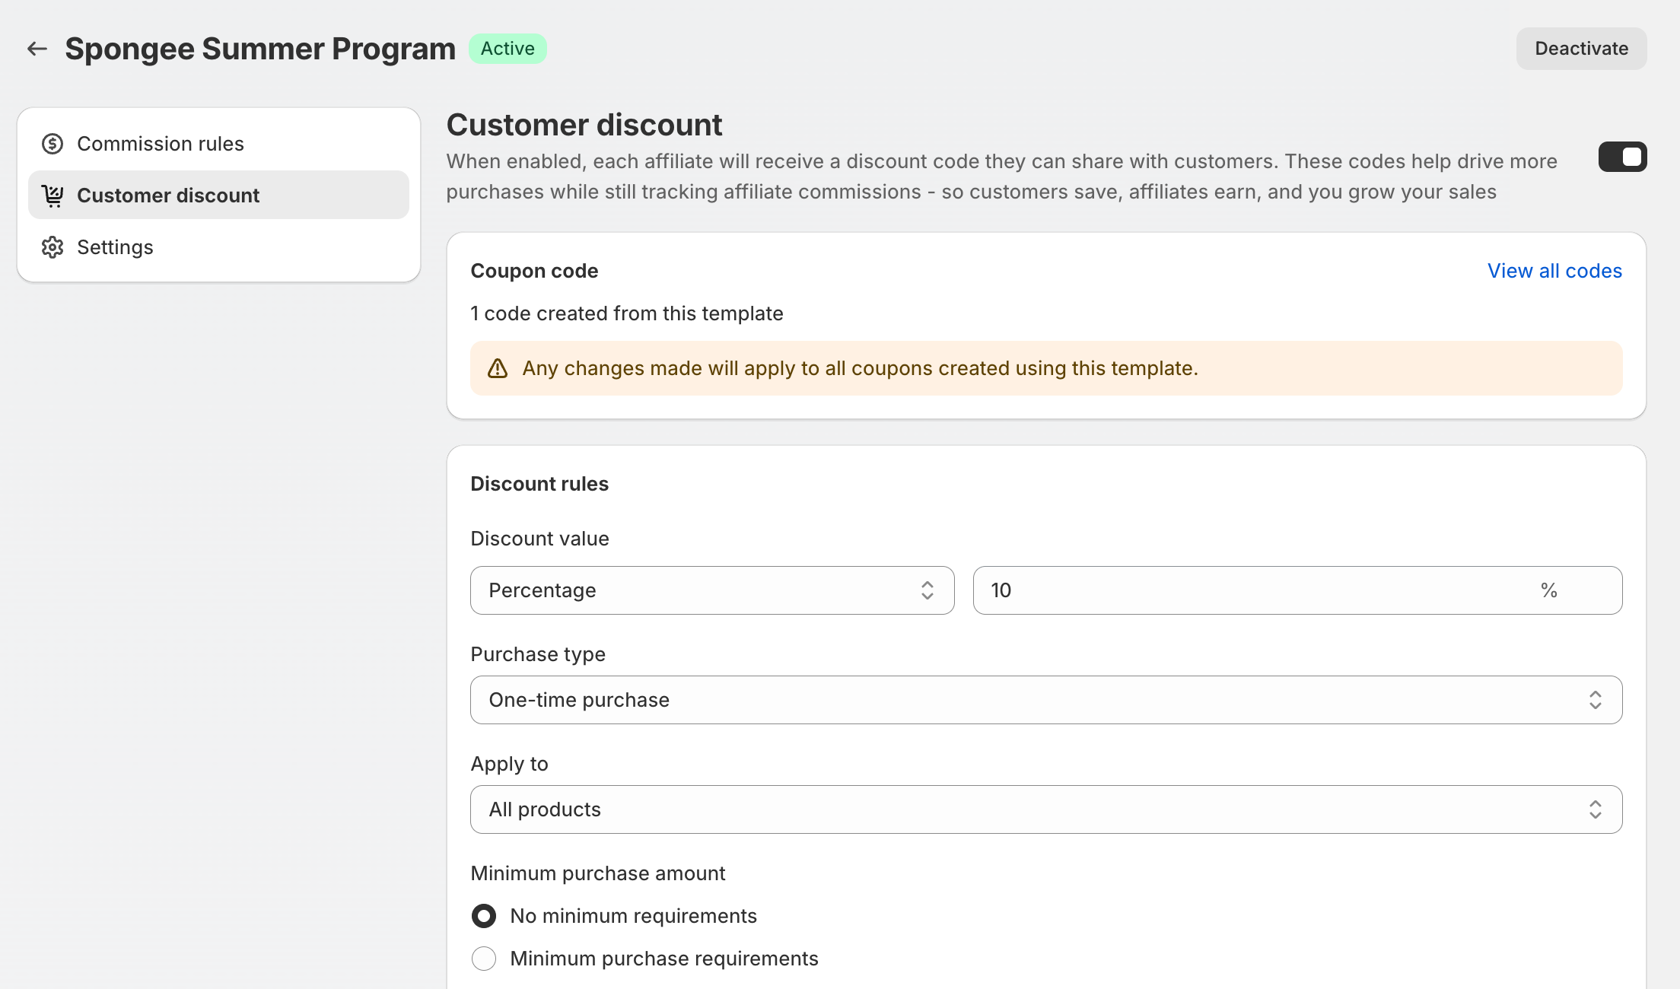
Task: Click the Active status badge
Action: click(508, 49)
